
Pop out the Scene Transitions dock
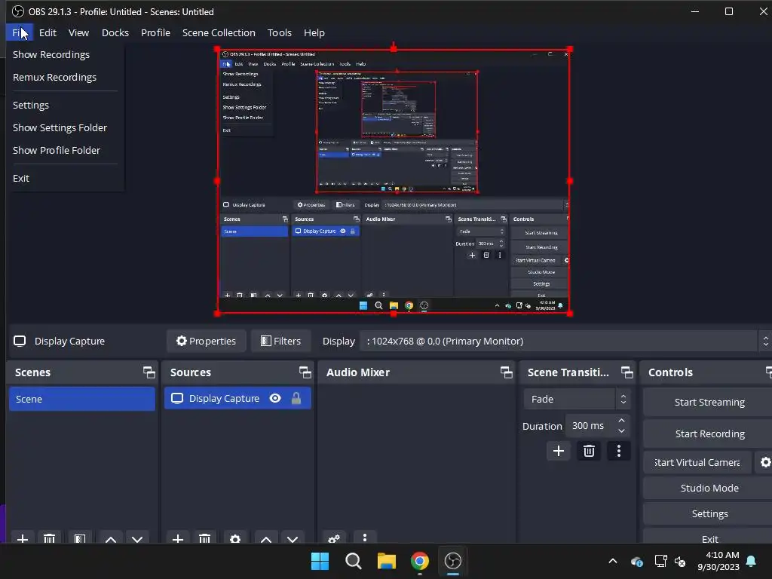[x=627, y=372]
